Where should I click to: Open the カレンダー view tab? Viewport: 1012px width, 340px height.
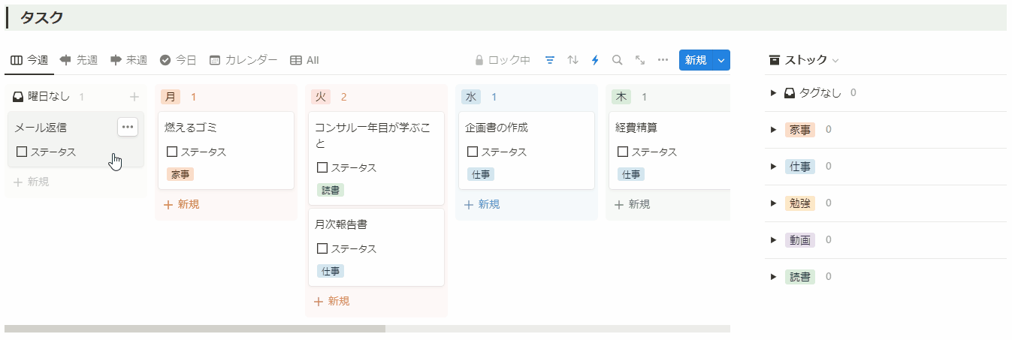[x=243, y=60]
